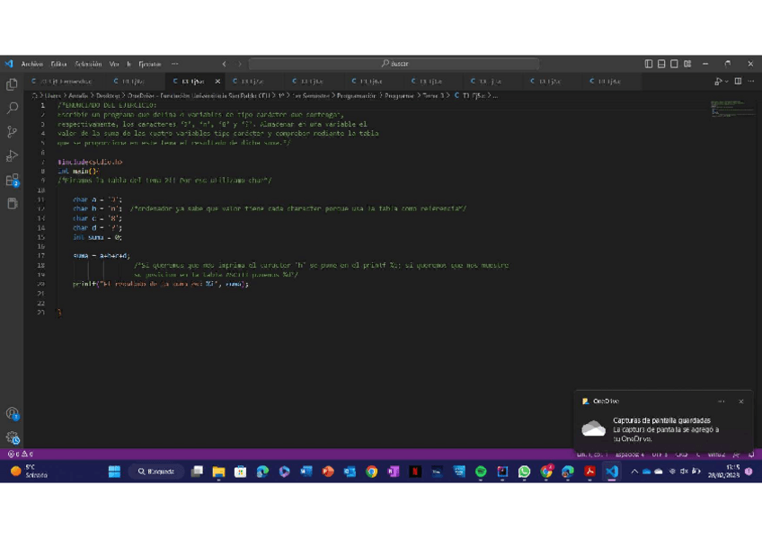Open the Run and Debug view

coord(12,156)
